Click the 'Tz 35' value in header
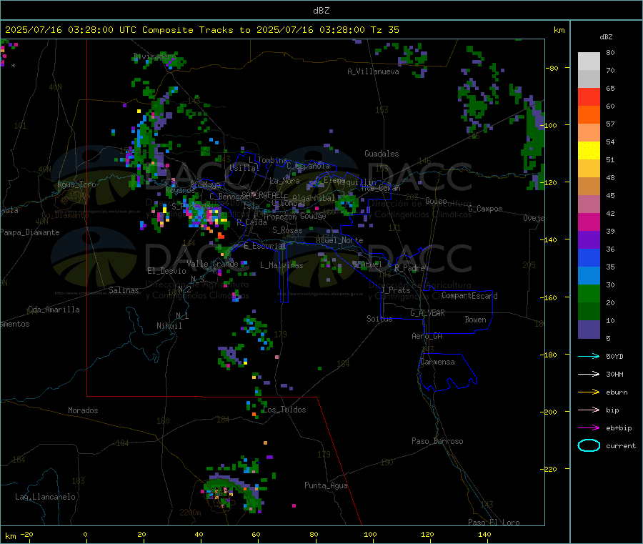This screenshot has height=544, width=643. point(384,30)
